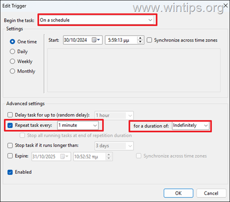Select the Weekly radio button
Image resolution: width=230 pixels, height=202 pixels.
click(12, 61)
